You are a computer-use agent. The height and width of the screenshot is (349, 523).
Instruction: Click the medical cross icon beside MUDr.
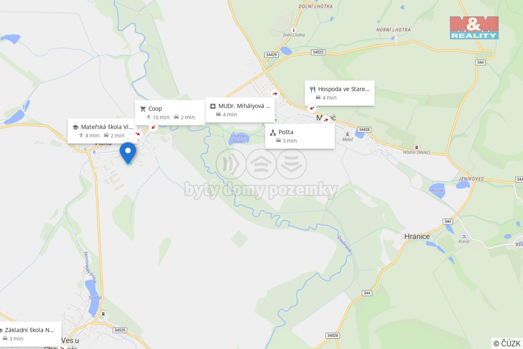pos(213,106)
